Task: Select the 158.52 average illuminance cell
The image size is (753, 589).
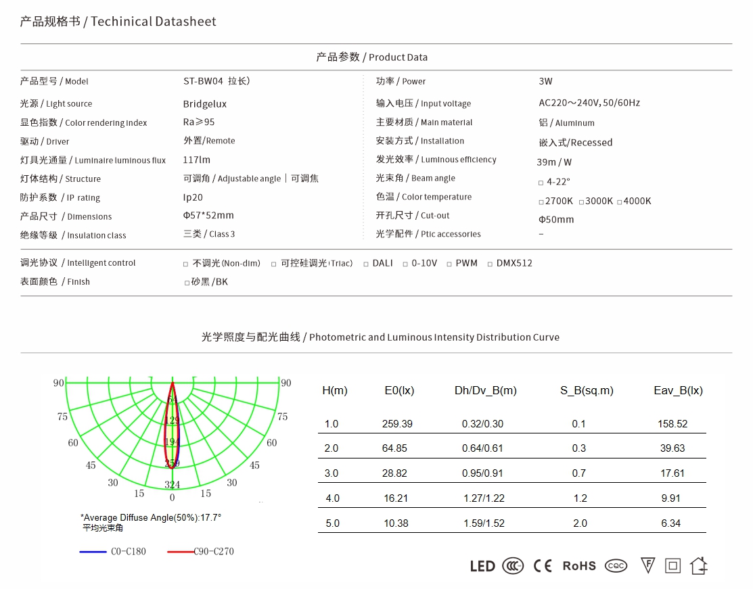Action: click(672, 424)
